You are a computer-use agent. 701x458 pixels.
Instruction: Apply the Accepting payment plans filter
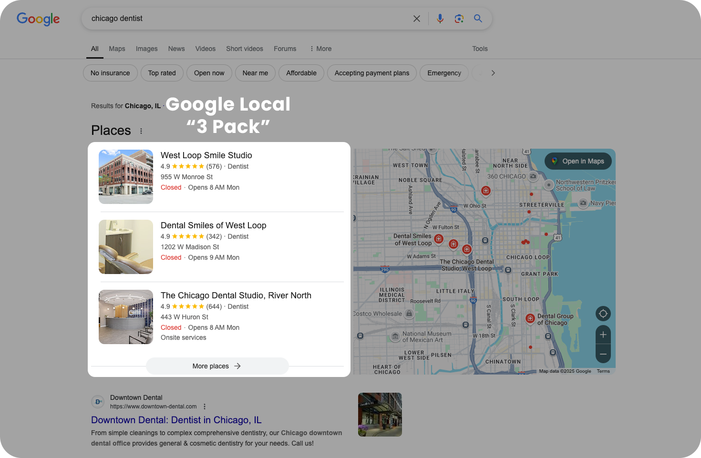click(372, 73)
